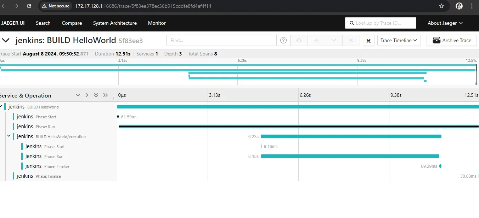Clear the find search with X icon
This screenshot has height=218, width=479.
351,40
